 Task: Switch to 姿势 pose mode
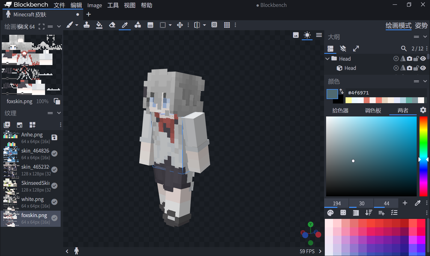[421, 25]
